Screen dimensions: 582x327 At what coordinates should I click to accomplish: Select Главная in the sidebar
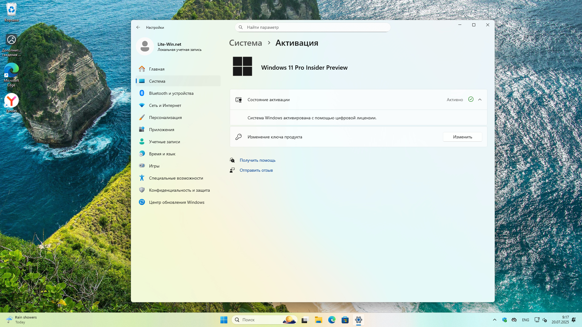156,69
